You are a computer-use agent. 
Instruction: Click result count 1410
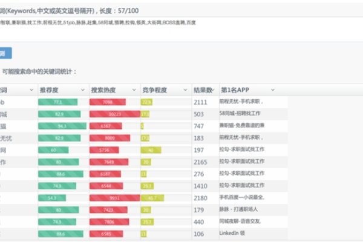(200, 186)
